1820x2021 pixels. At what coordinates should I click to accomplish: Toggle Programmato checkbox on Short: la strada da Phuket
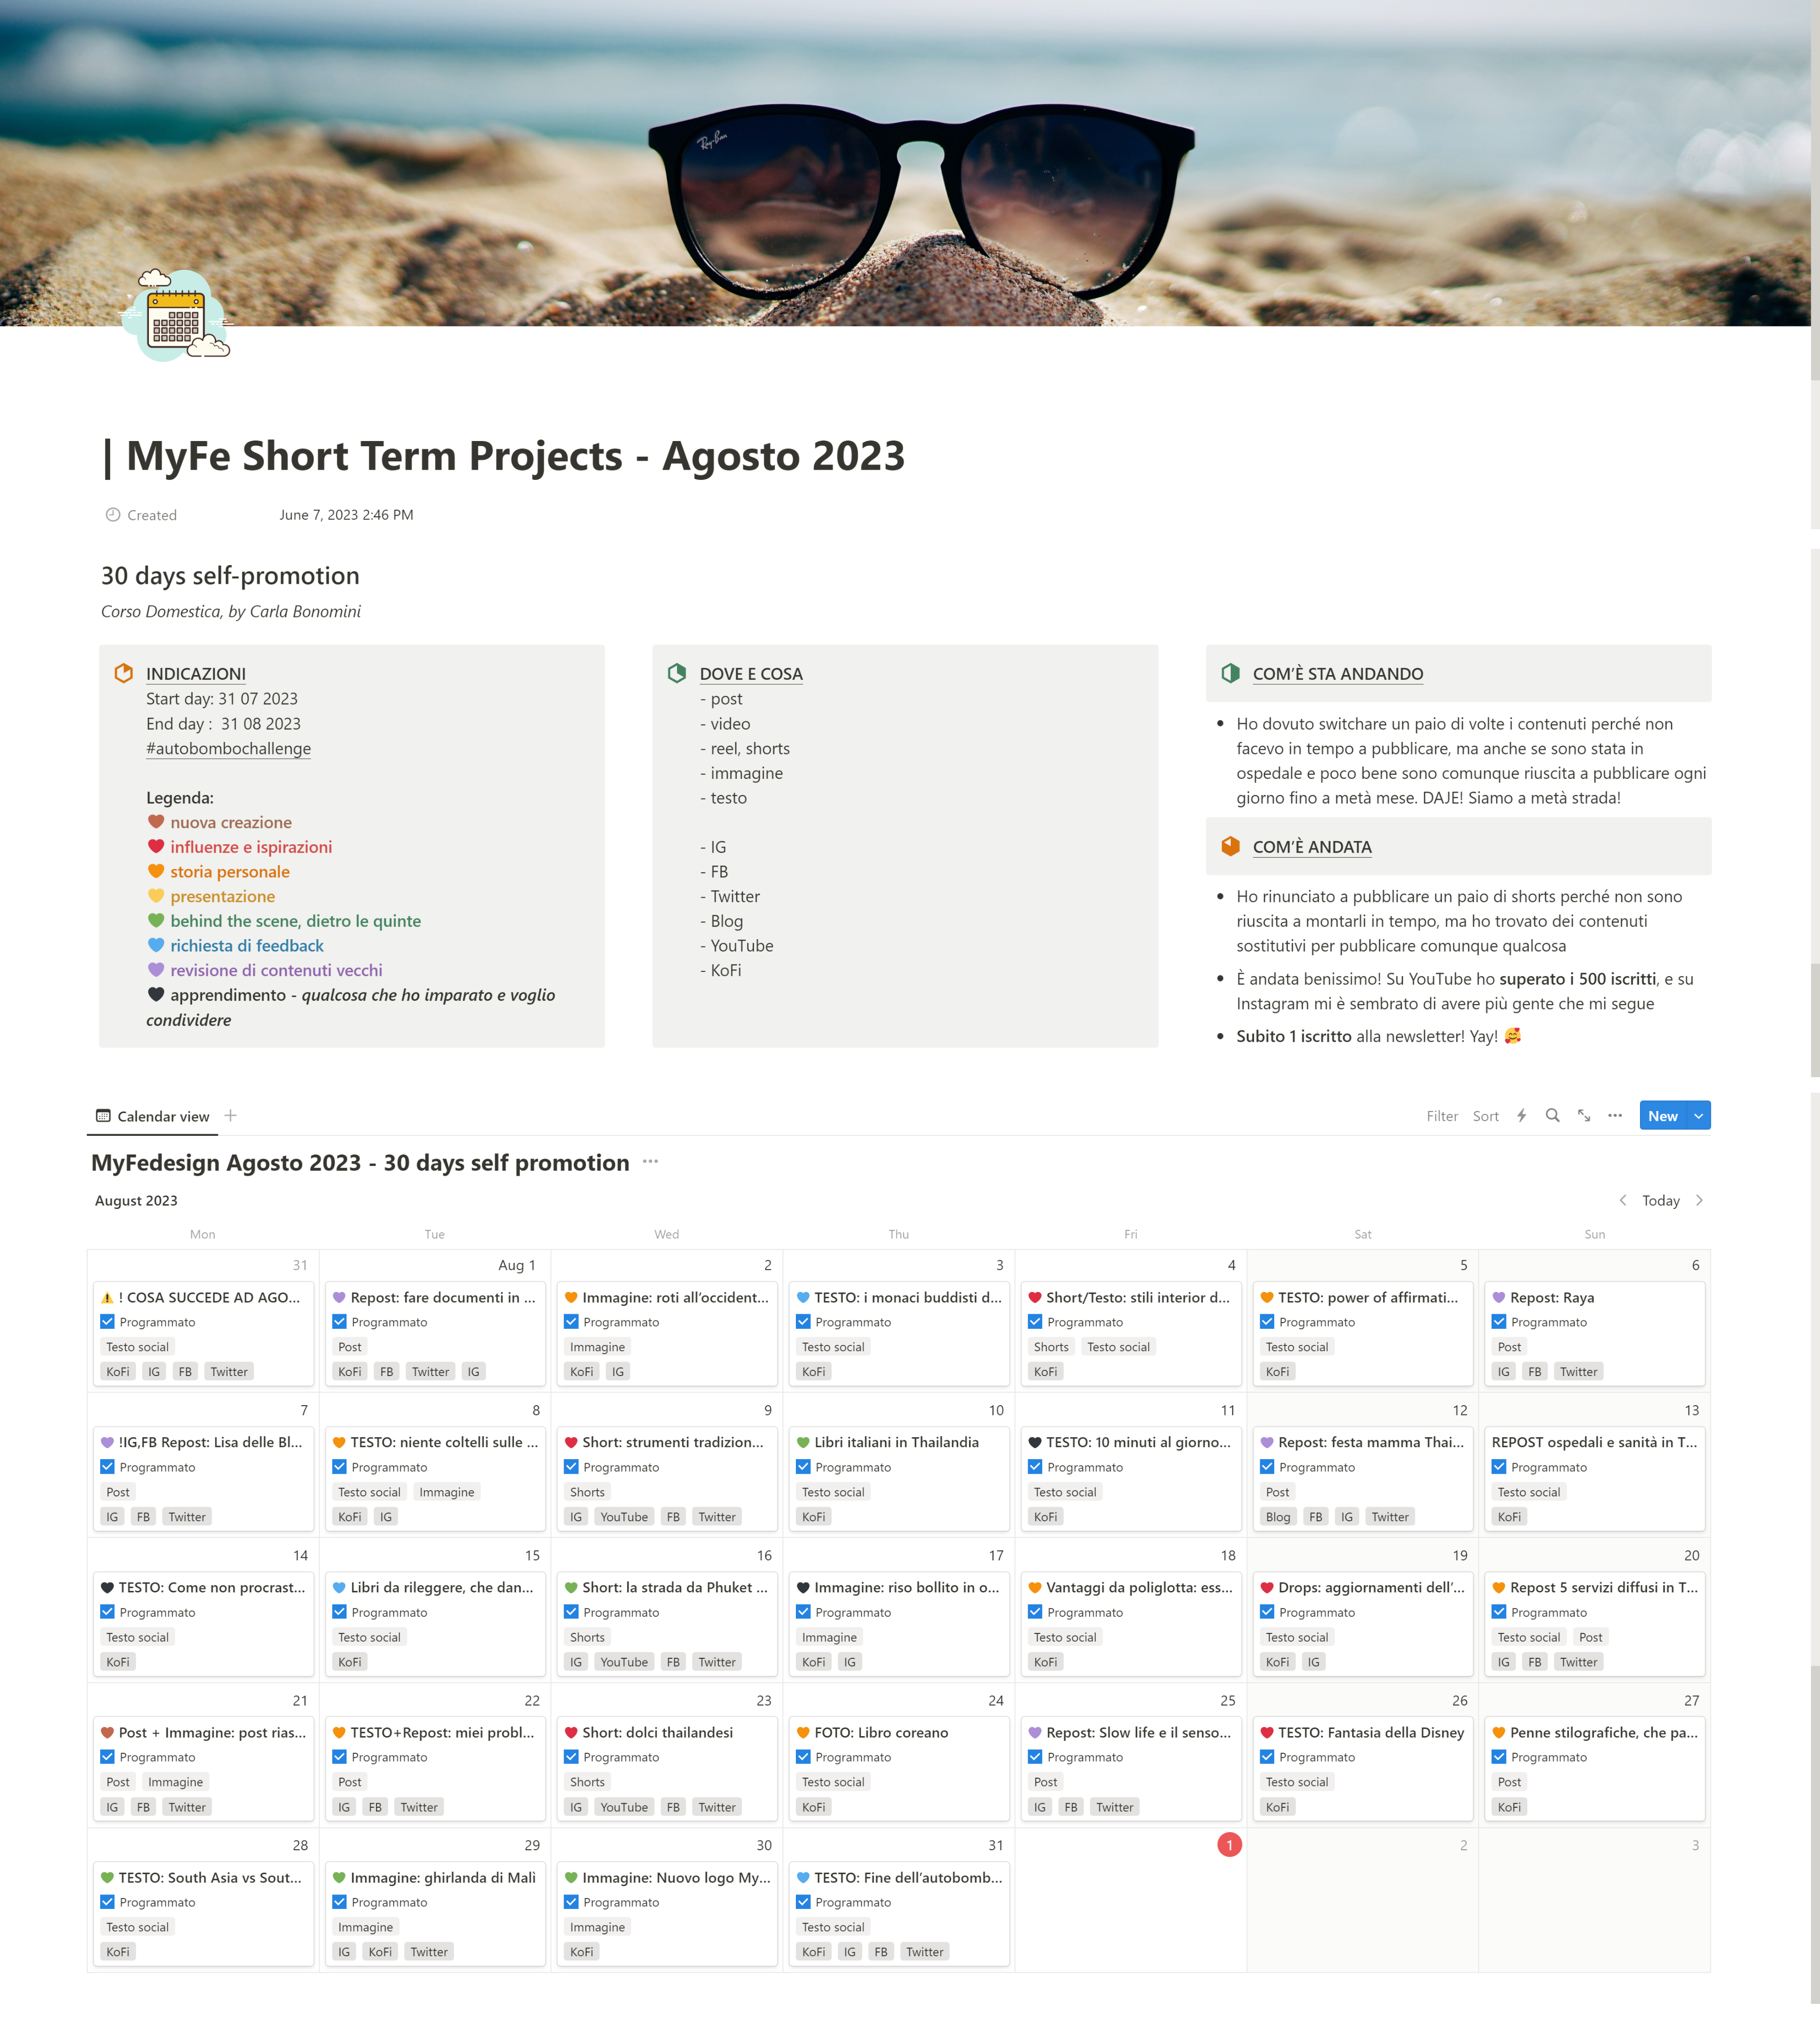click(x=571, y=1611)
